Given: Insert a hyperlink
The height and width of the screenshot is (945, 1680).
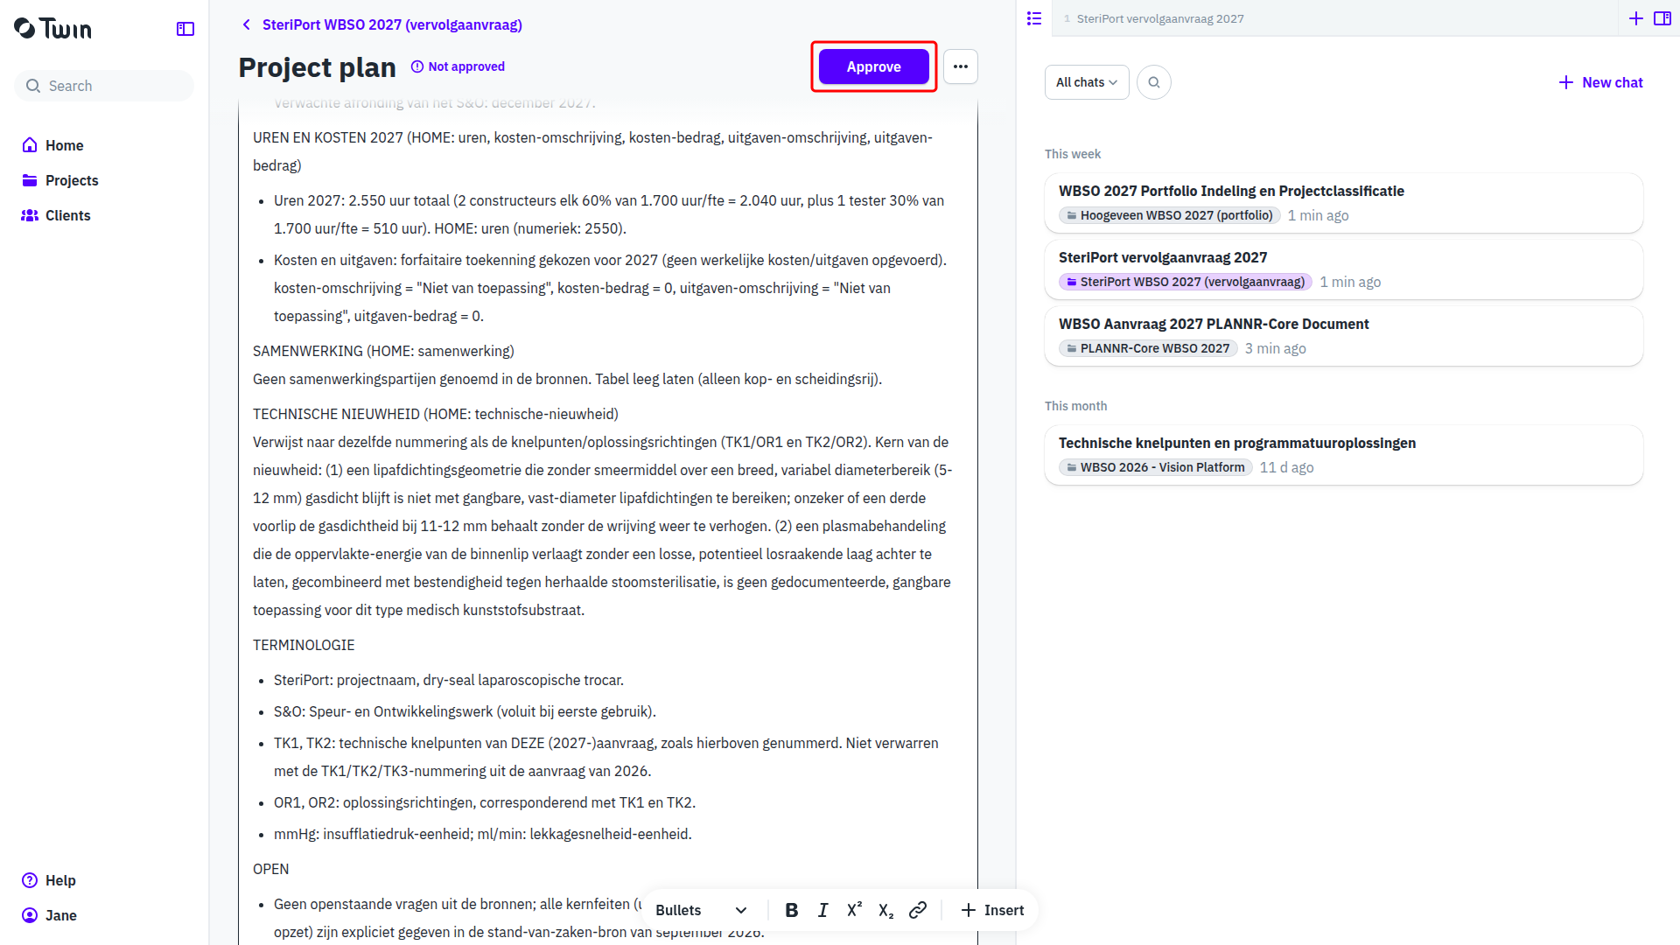Looking at the screenshot, I should (918, 910).
